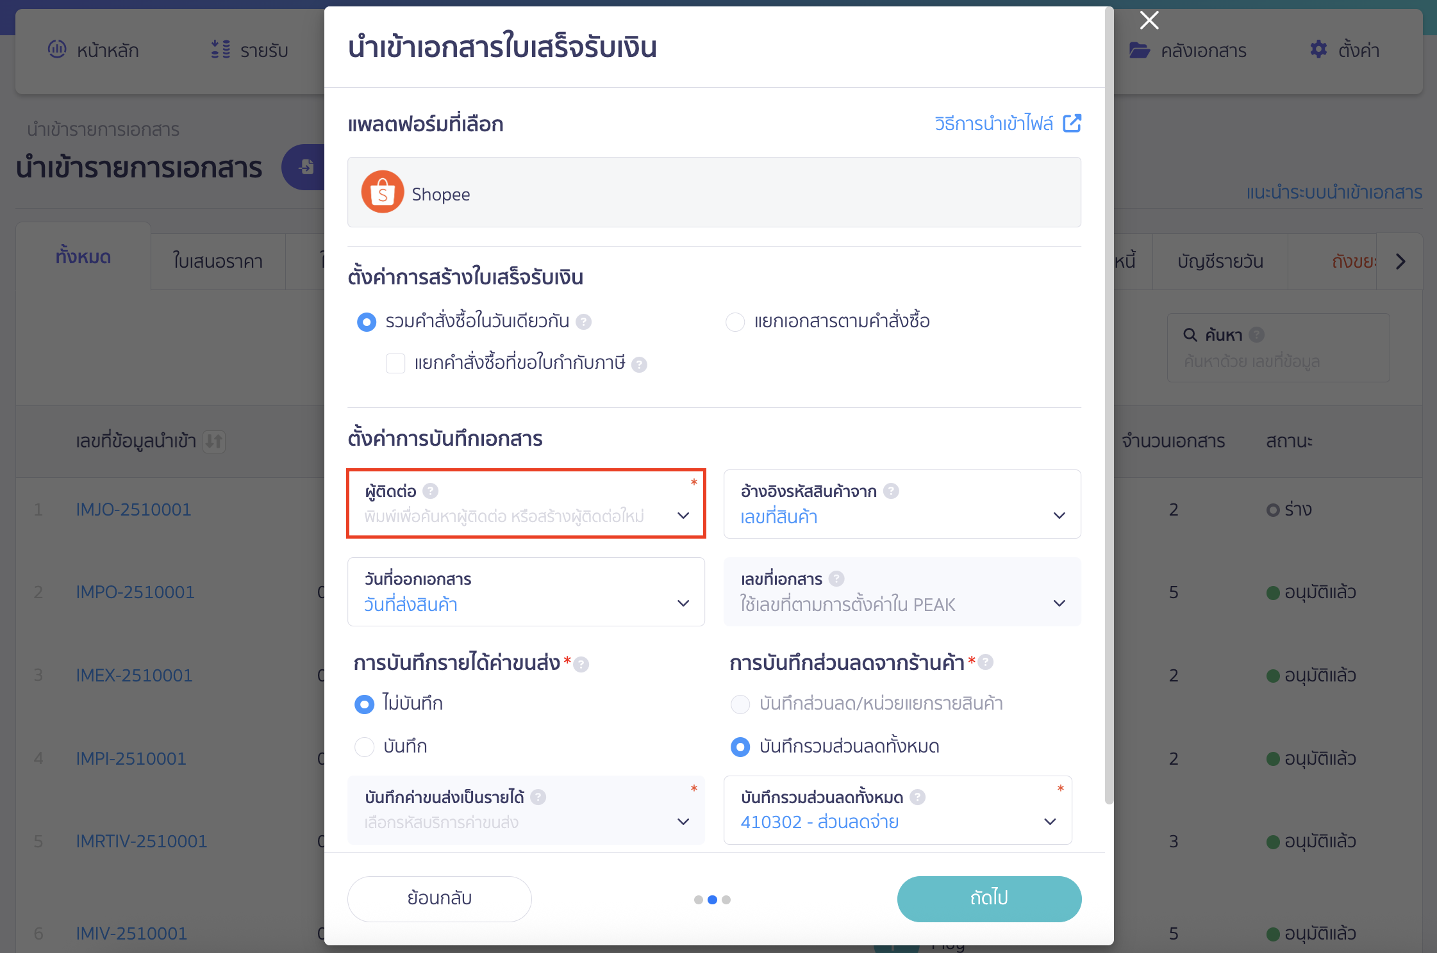Click the help icon beside ผู้ติดต่อ

pos(431,490)
